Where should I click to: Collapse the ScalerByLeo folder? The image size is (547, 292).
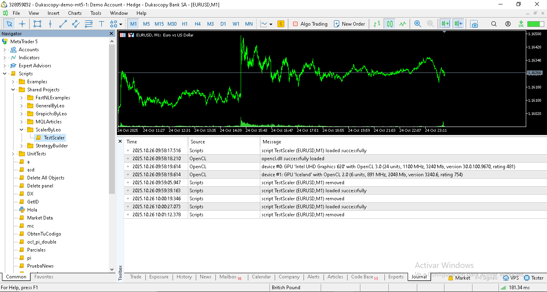coord(22,130)
